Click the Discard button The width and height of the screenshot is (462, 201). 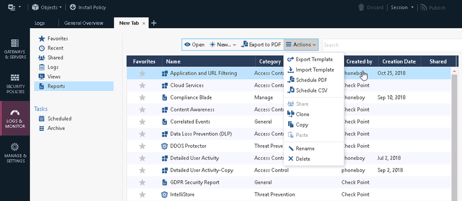[x=370, y=8]
